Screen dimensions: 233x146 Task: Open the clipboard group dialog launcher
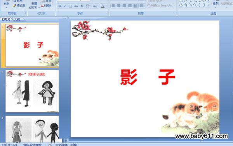(25, 13)
